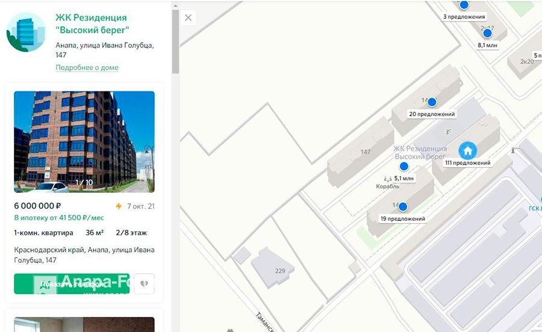
Task: Click the ЖК Резиденция building logo icon
Action: point(26,32)
